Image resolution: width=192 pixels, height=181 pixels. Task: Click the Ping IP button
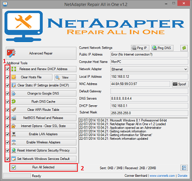tap(140, 48)
